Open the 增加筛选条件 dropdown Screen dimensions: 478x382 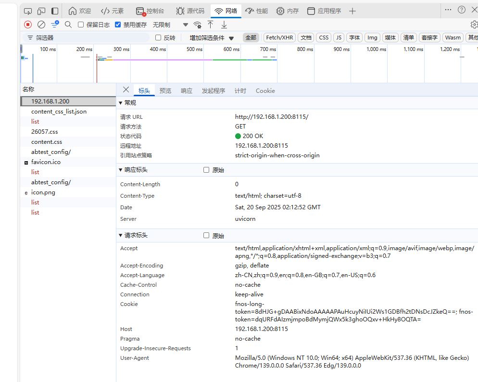pos(211,38)
